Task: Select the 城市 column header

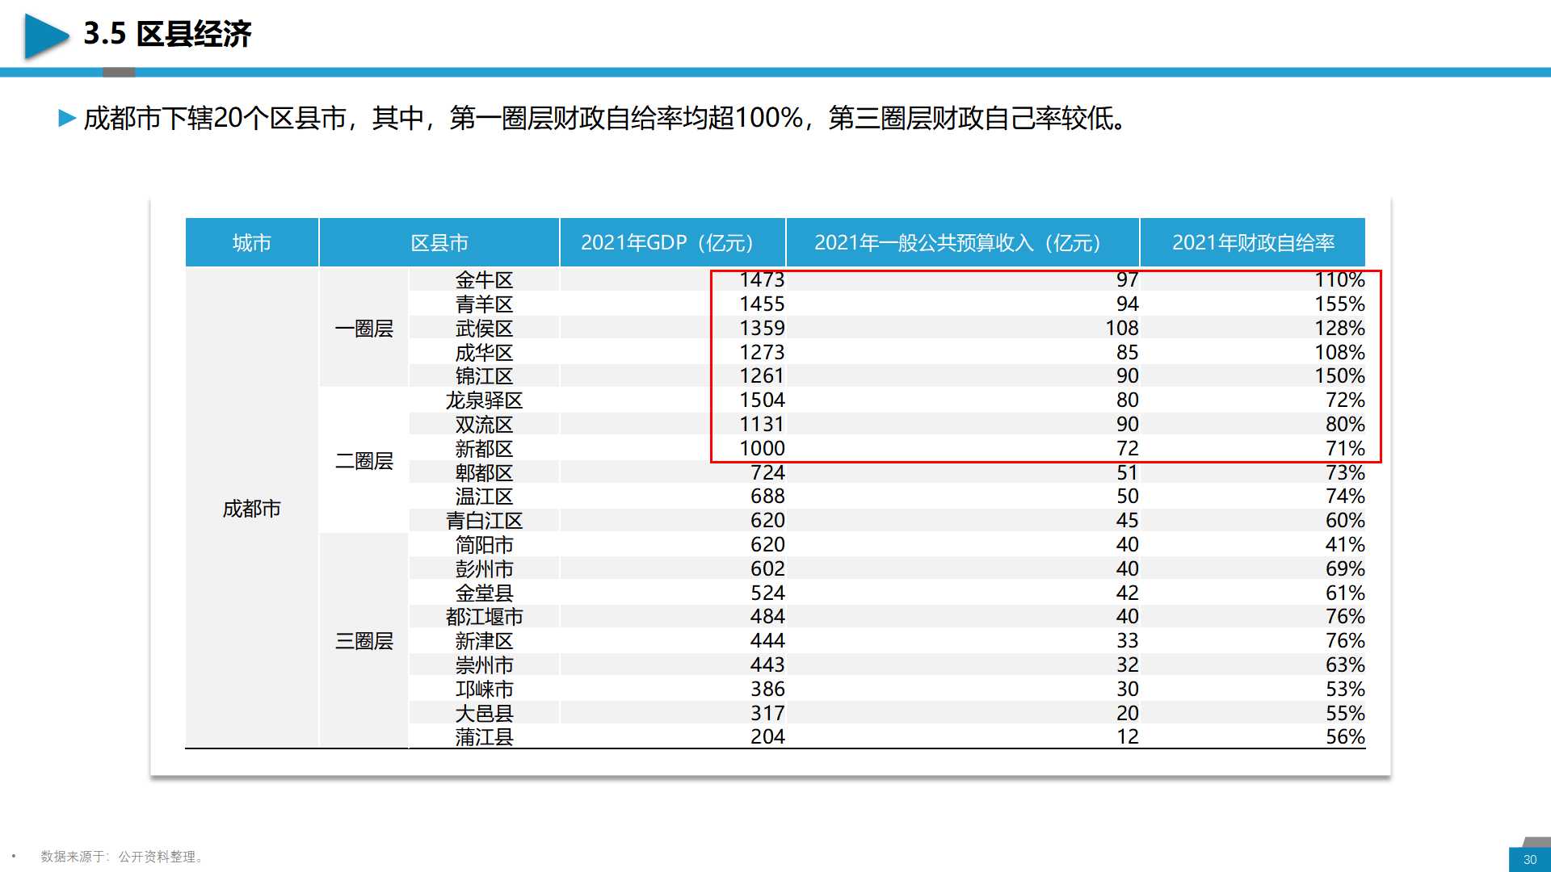Action: (251, 242)
